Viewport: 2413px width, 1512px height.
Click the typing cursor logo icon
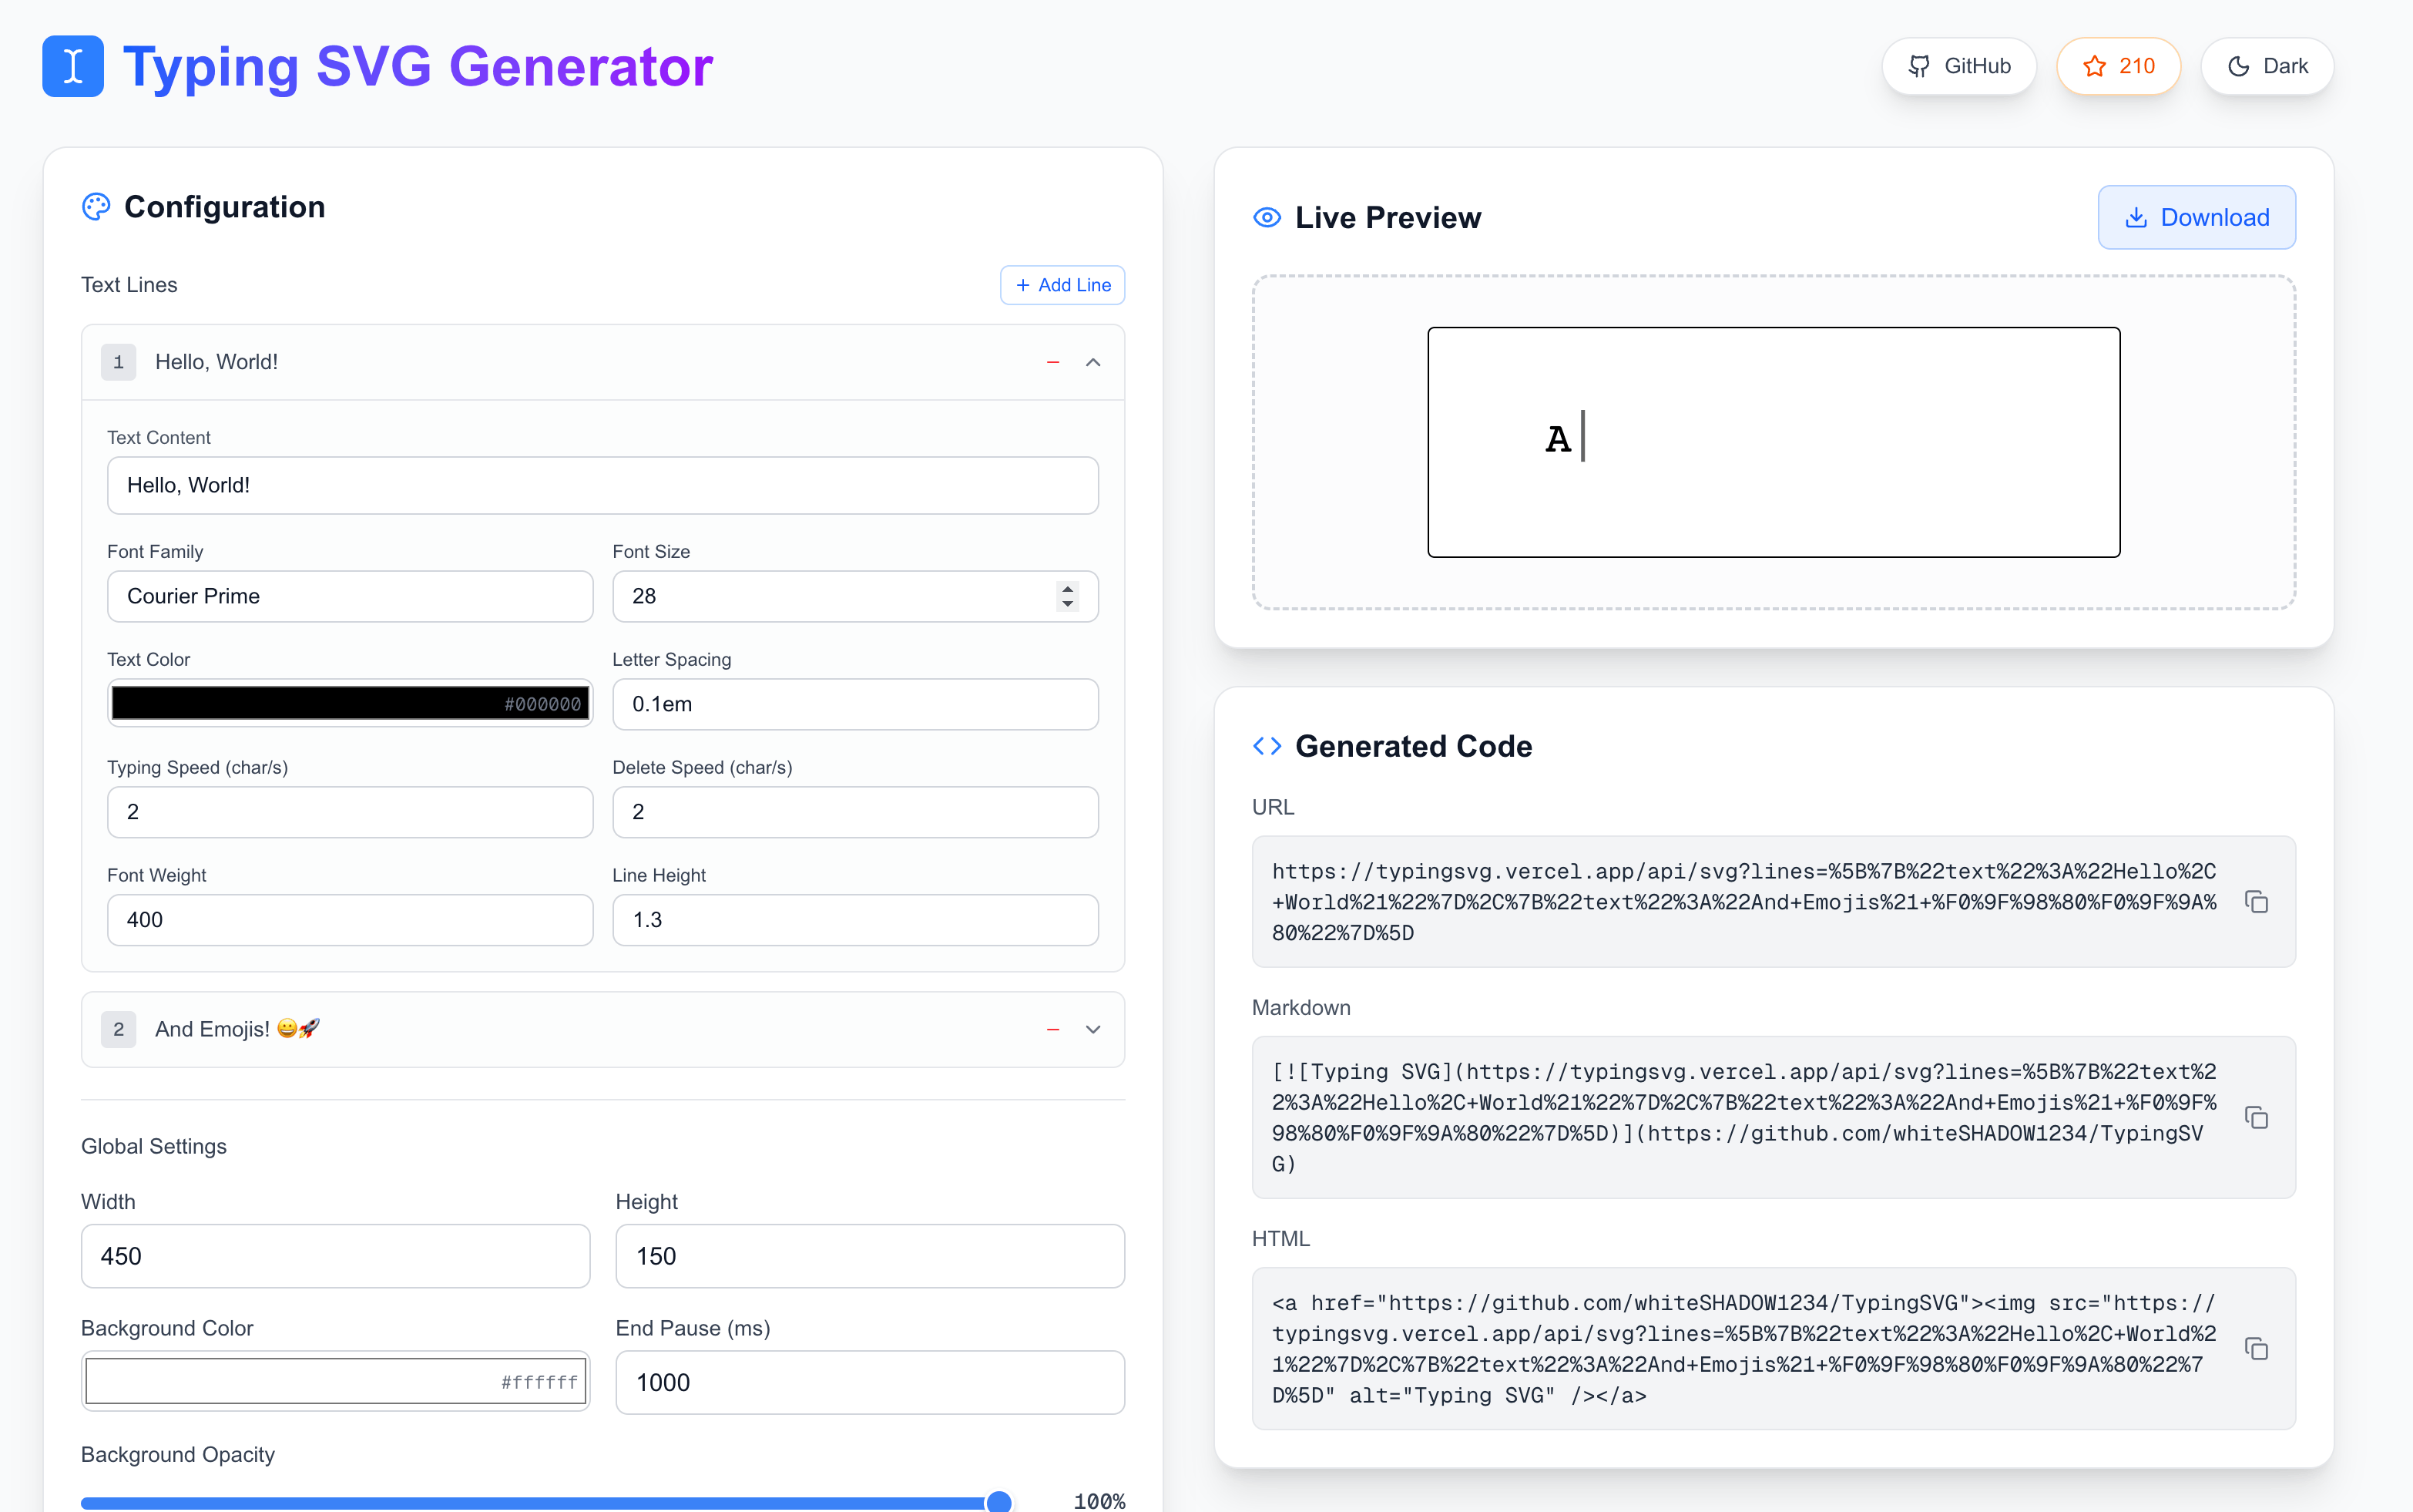click(x=73, y=66)
